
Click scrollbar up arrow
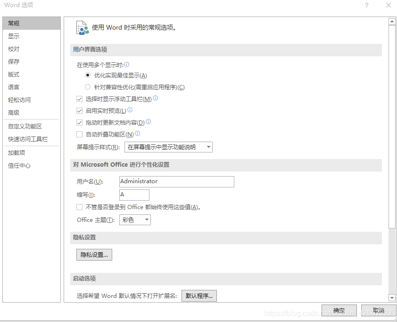point(392,22)
